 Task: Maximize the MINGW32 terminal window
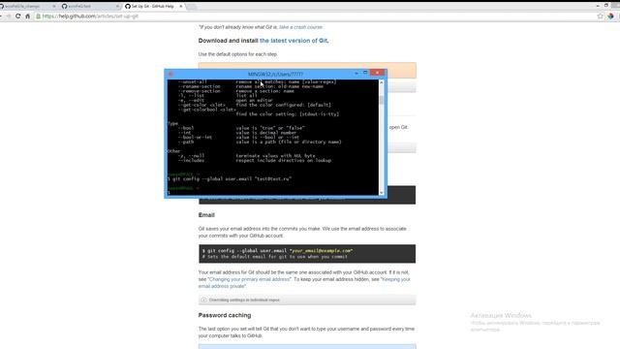[x=365, y=74]
